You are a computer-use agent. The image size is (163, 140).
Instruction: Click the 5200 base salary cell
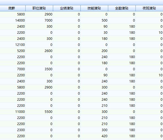pos(13,51)
